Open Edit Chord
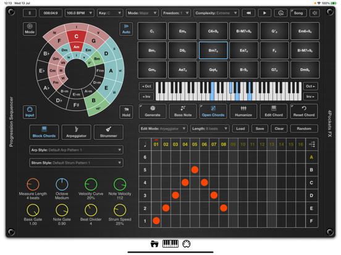The height and width of the screenshot is (255, 341). [274, 111]
